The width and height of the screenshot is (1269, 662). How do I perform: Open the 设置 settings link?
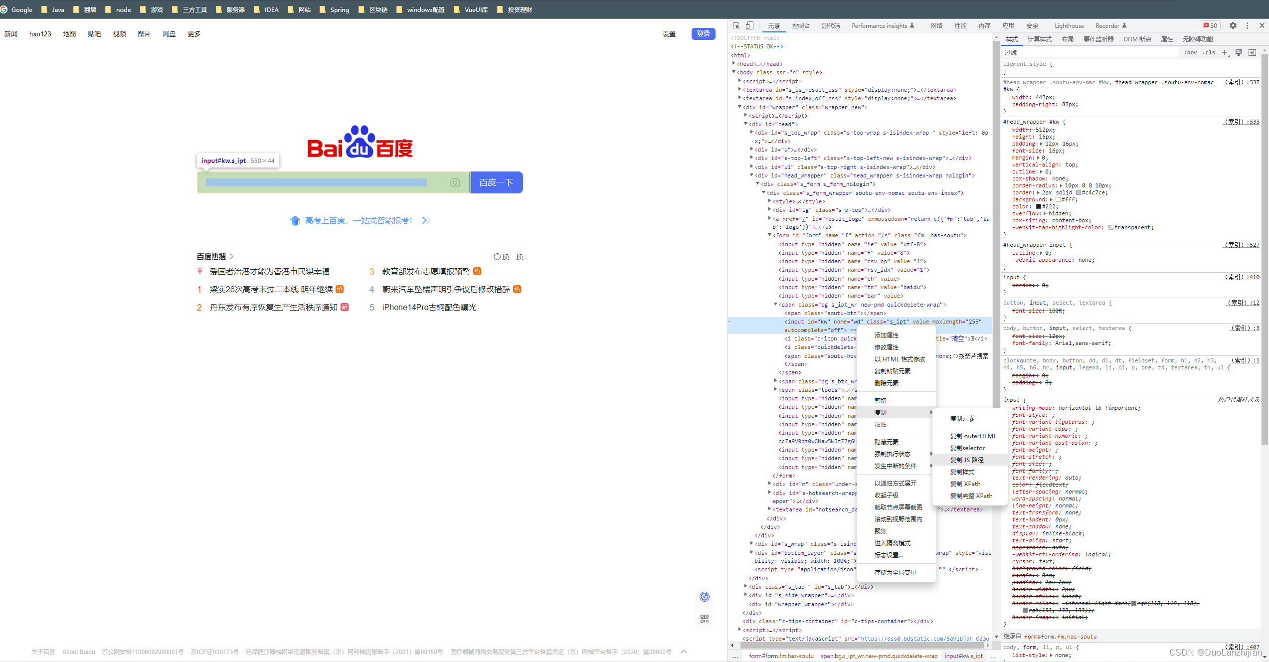coord(669,33)
